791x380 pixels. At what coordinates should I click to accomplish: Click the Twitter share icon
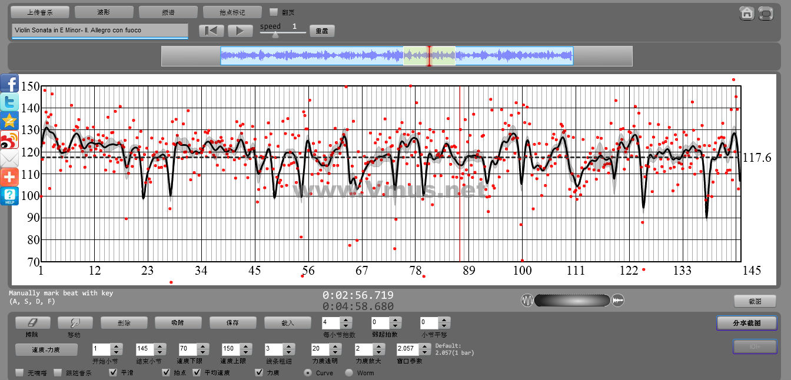click(9, 102)
